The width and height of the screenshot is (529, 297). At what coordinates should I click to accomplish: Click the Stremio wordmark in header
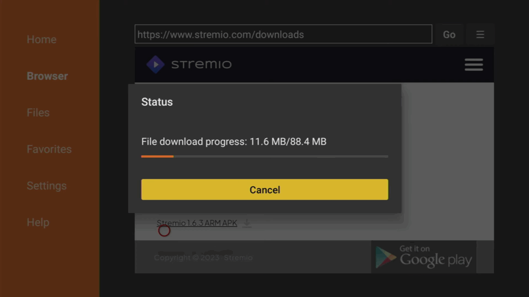201,64
